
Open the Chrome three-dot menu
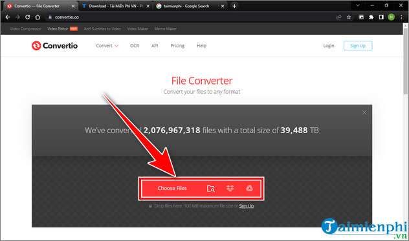(x=401, y=17)
